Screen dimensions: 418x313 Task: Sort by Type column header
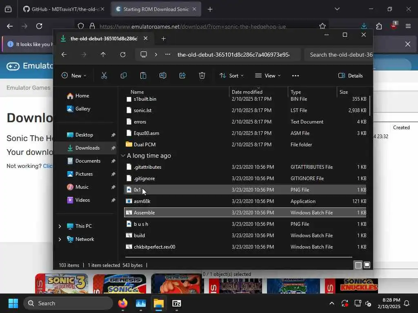click(312, 92)
